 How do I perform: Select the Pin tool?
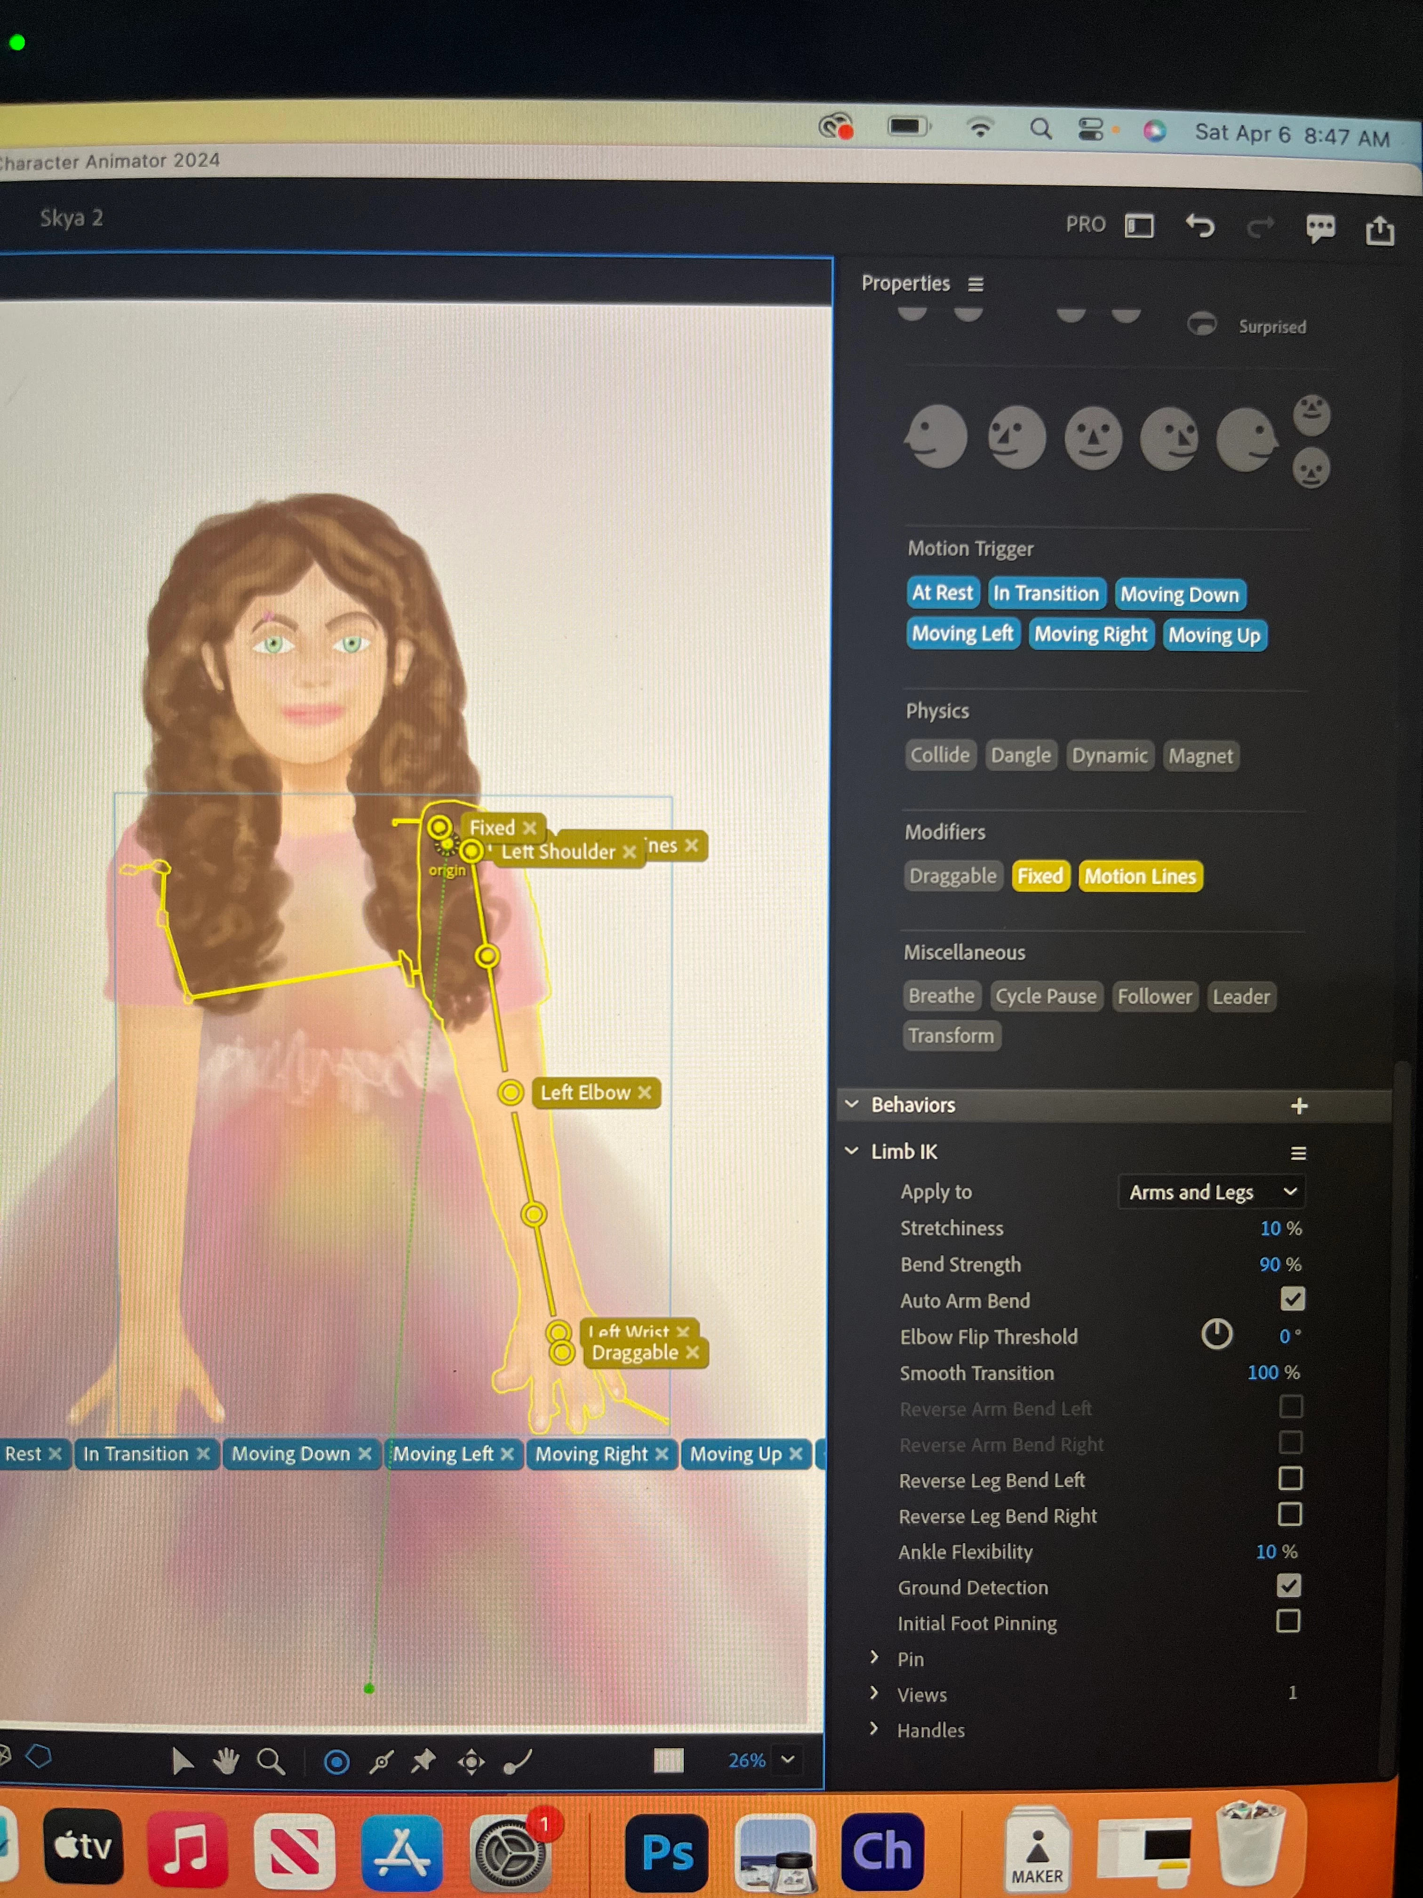424,1761
